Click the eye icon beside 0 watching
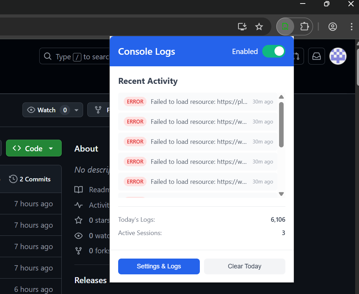Screen dimensions: 359x294 79,235
